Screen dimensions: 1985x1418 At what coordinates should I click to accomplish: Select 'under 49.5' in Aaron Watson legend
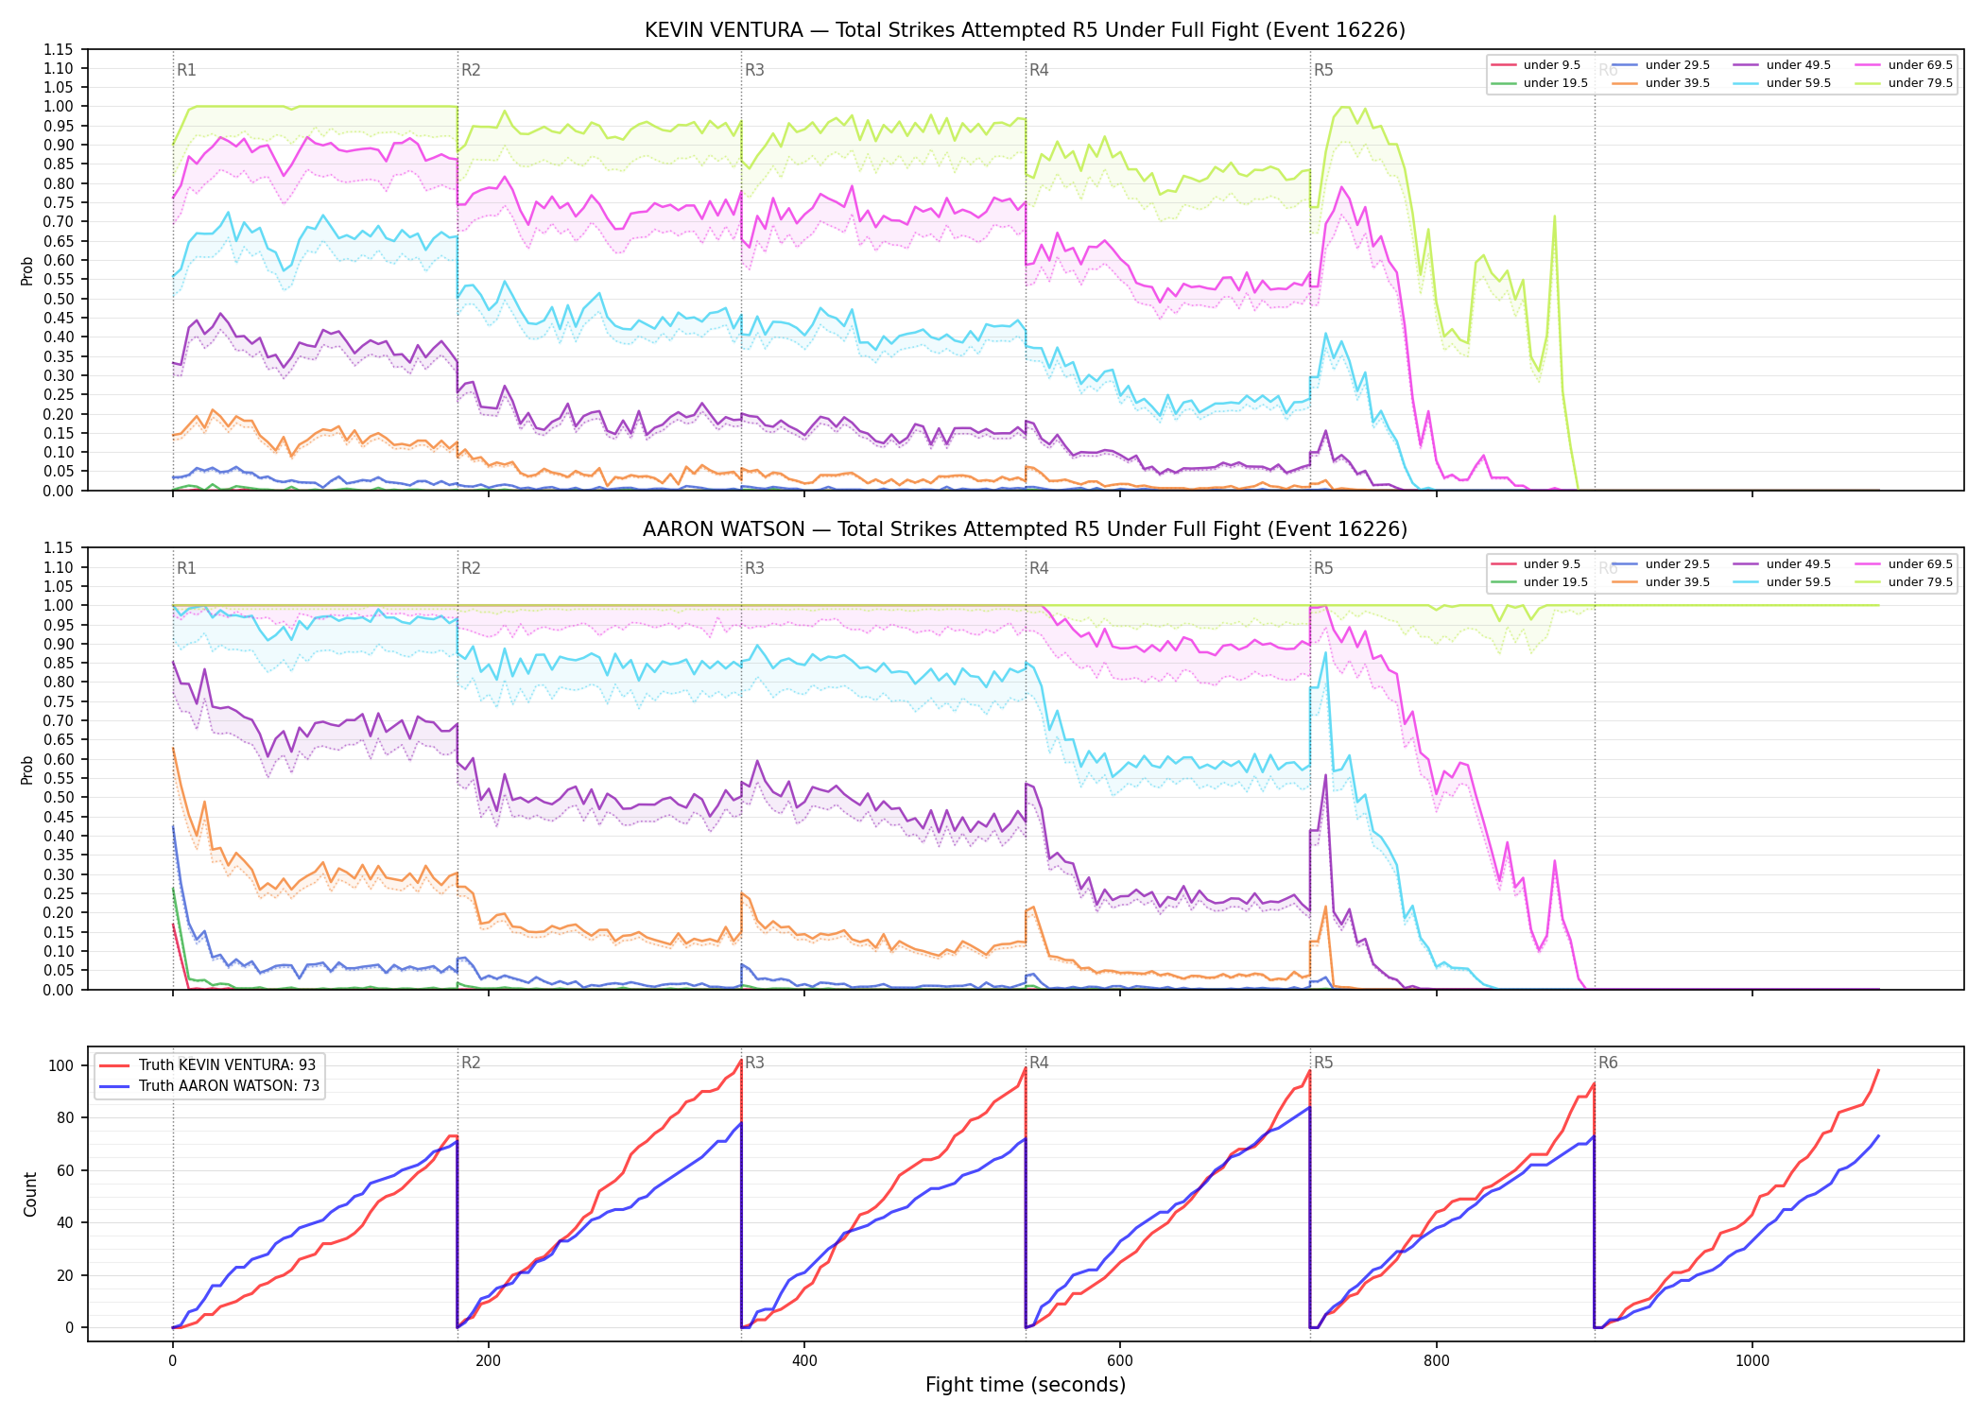point(1799,564)
